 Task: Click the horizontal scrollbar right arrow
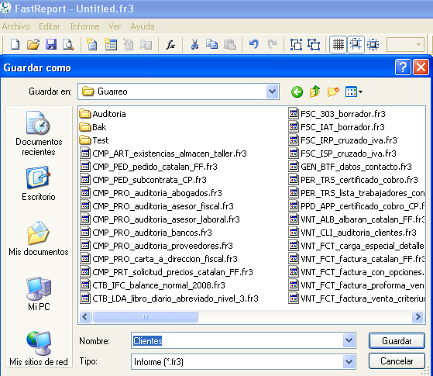(x=418, y=316)
